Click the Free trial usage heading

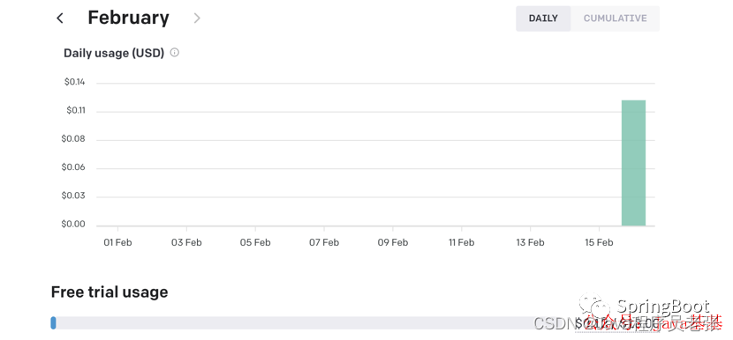coord(110,292)
